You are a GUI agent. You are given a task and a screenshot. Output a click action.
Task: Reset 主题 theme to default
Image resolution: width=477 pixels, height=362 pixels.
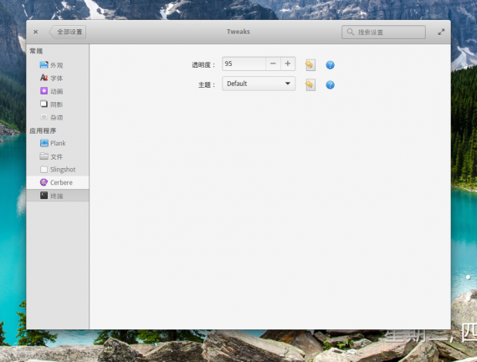310,84
